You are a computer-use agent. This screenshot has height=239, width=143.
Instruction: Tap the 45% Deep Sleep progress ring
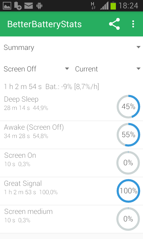pos(128,107)
